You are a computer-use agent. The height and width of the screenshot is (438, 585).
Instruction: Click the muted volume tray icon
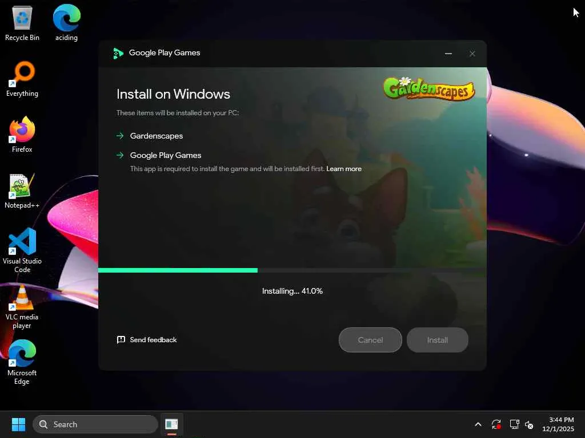pos(529,424)
